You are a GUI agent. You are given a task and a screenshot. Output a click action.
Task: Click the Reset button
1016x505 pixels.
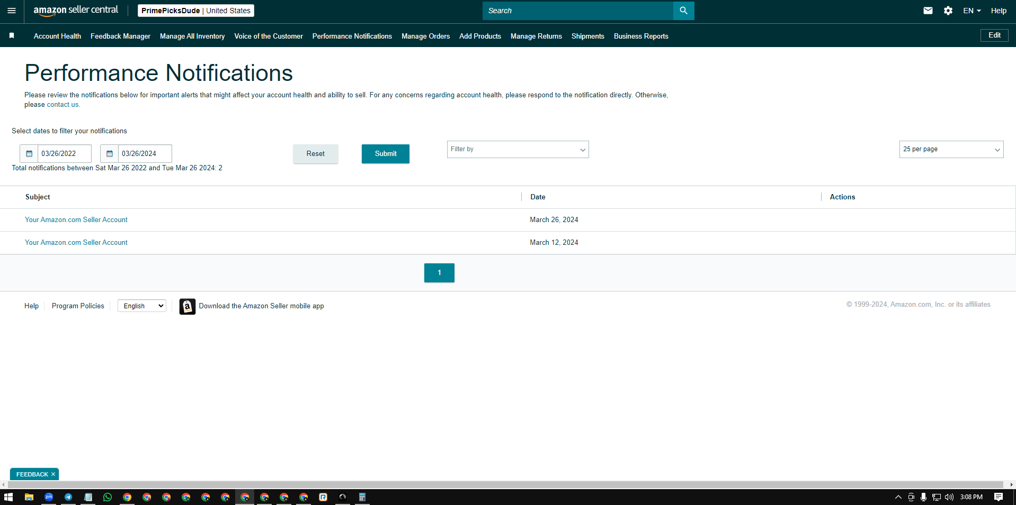point(315,154)
